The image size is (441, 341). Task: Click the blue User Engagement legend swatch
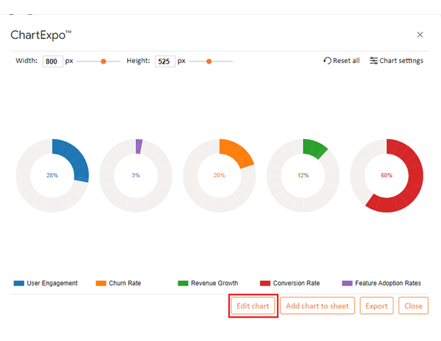(x=19, y=284)
